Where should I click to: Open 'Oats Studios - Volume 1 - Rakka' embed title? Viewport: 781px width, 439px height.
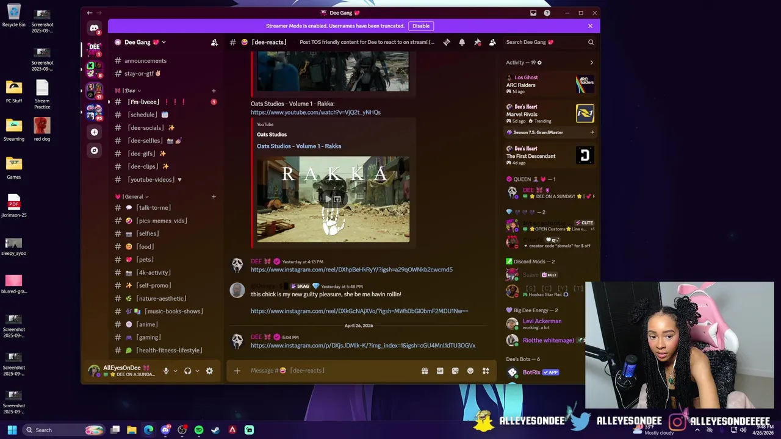(x=299, y=146)
